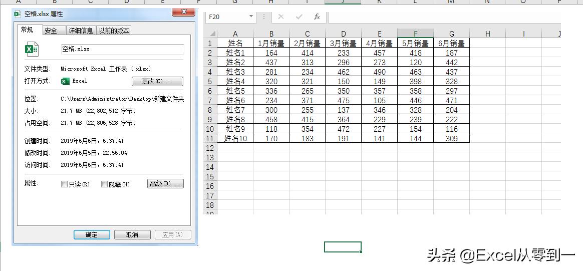This screenshot has width=583, height=271.
Task: Click cell with value 137
Action: [x=344, y=110]
